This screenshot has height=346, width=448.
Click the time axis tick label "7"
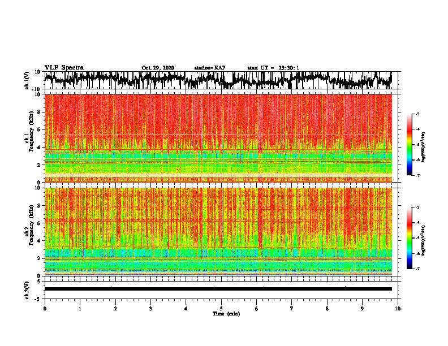tap(292, 309)
